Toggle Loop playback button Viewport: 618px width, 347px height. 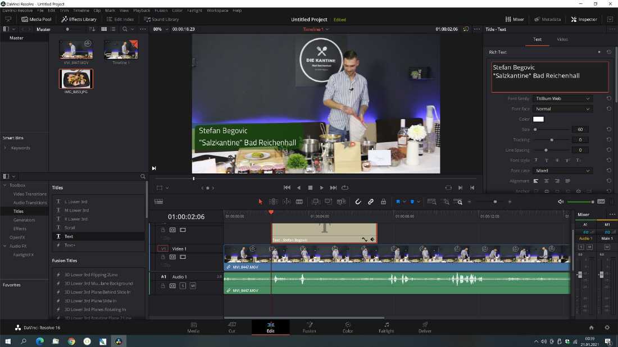(x=345, y=188)
